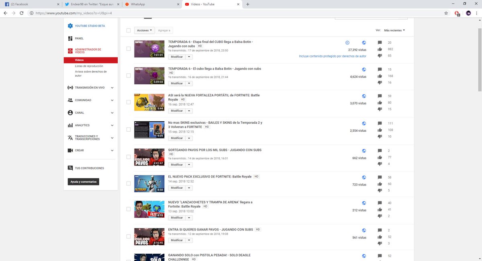
Task: Select the Videos sidebar item
Action: [x=90, y=60]
